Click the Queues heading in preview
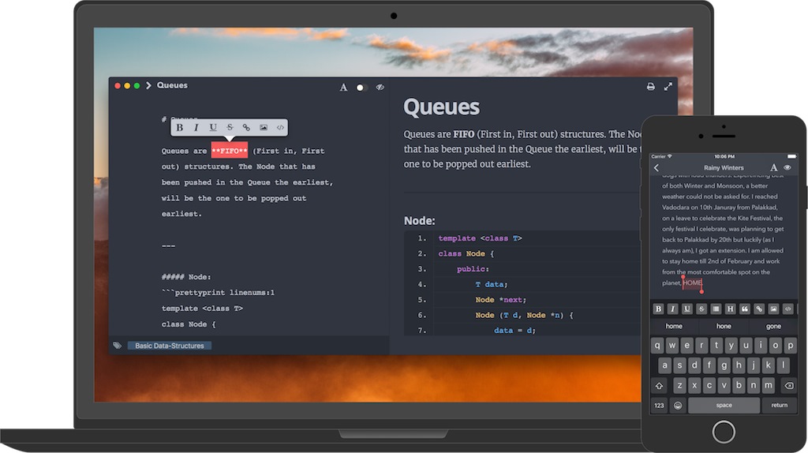808x453 pixels. tap(442, 107)
